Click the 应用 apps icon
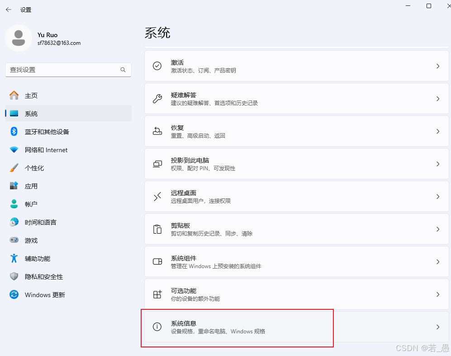Image resolution: width=451 pixels, height=356 pixels. 14,186
